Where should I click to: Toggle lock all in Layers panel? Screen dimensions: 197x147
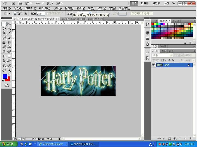click(173, 60)
